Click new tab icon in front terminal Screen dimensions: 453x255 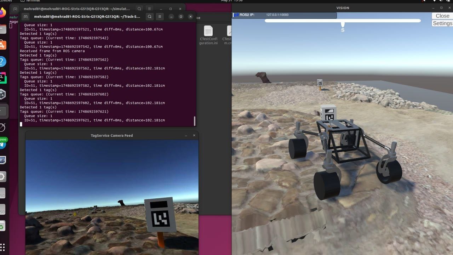coord(25,17)
